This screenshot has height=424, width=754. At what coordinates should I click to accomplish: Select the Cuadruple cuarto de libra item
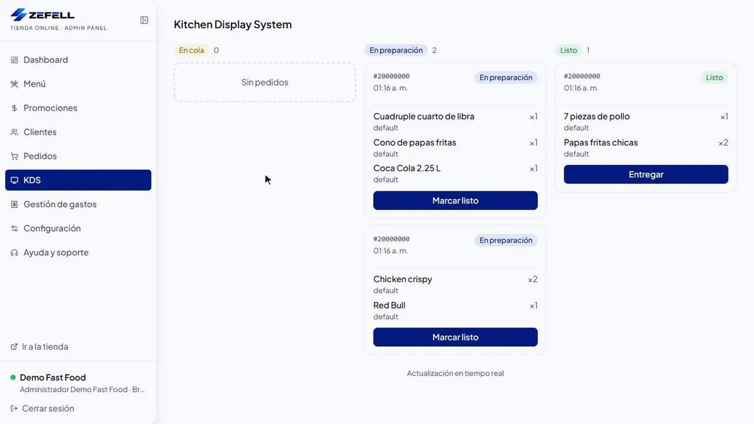pyautogui.click(x=424, y=117)
